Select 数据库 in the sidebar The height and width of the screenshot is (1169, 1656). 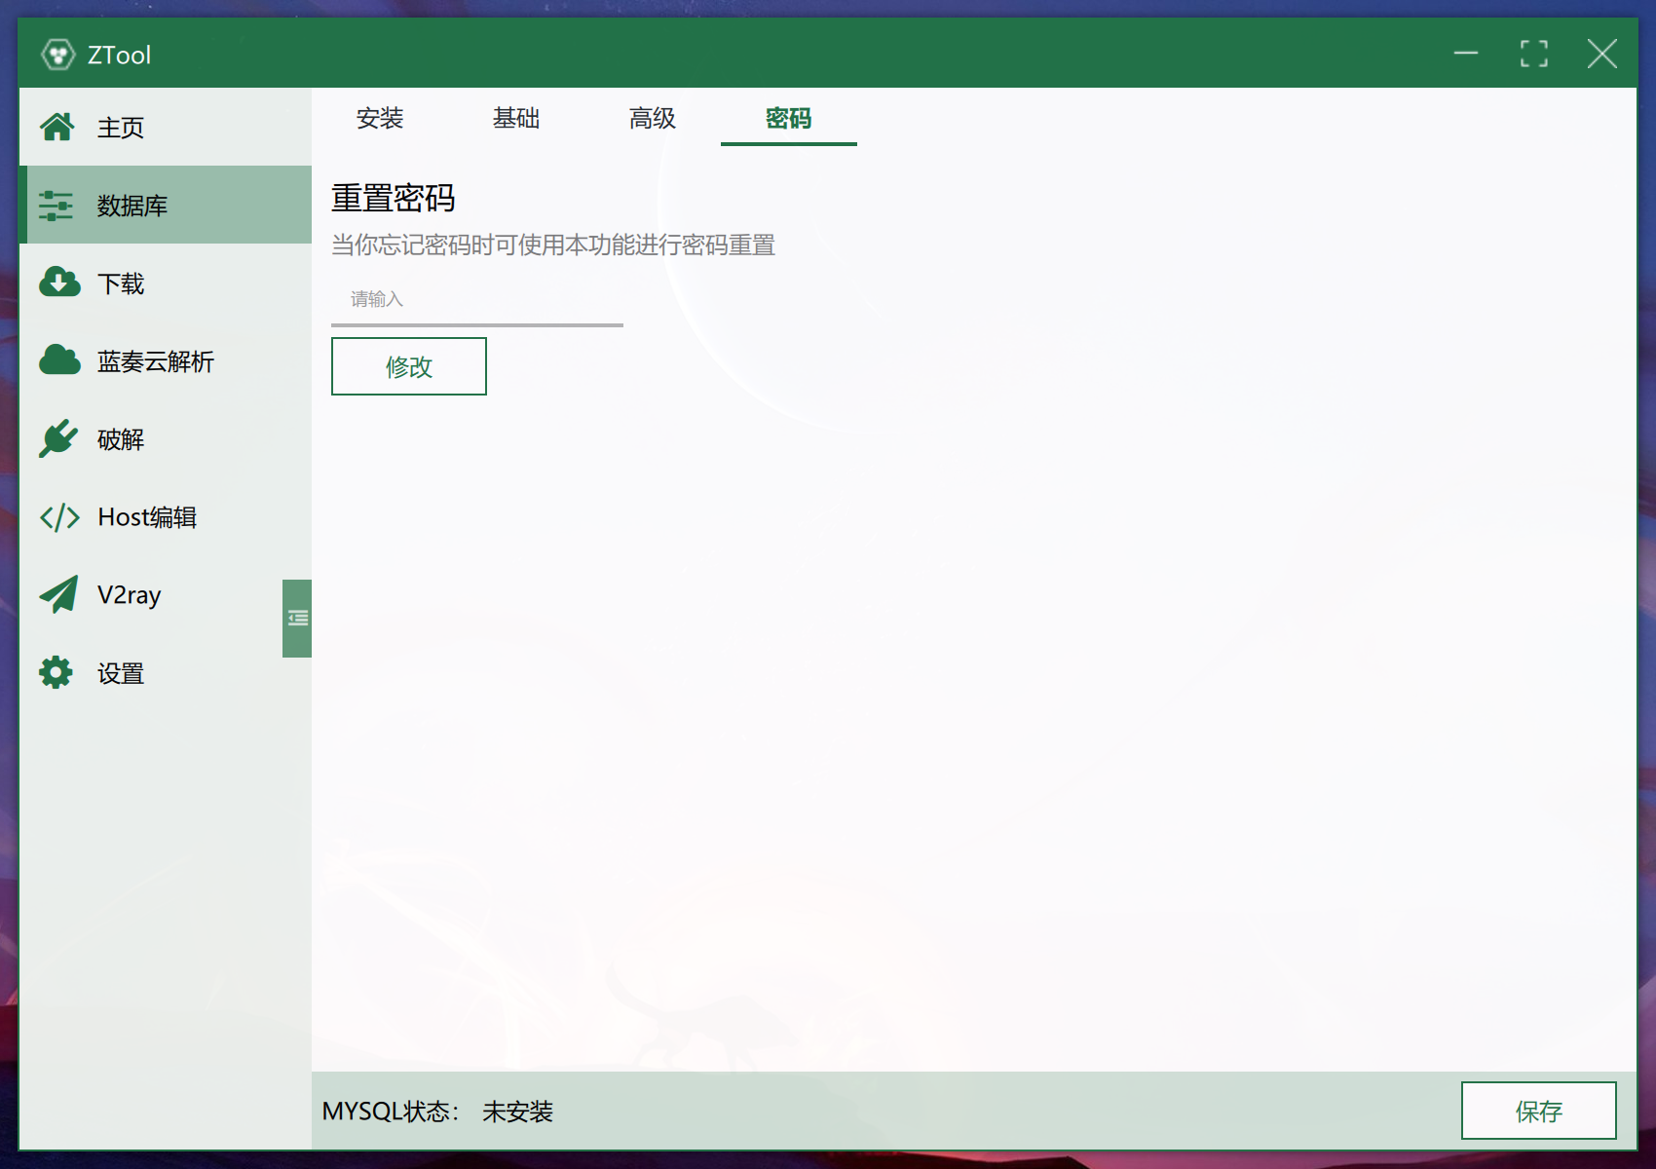[x=166, y=205]
